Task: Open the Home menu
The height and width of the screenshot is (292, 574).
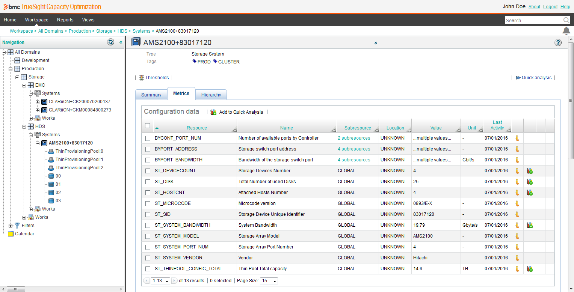Action: pyautogui.click(x=10, y=20)
